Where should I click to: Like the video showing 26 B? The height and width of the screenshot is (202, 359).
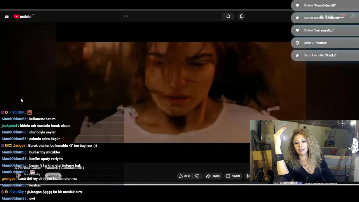[184, 176]
